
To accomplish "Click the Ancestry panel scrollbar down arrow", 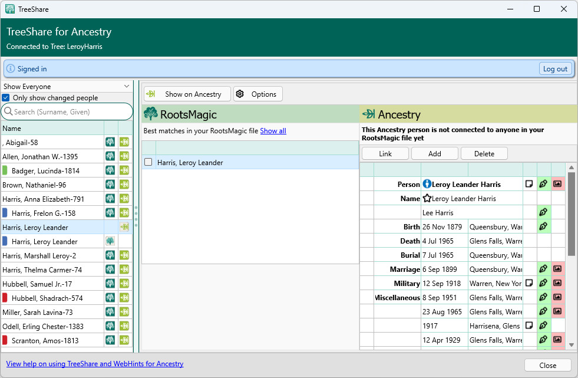I will tap(572, 345).
